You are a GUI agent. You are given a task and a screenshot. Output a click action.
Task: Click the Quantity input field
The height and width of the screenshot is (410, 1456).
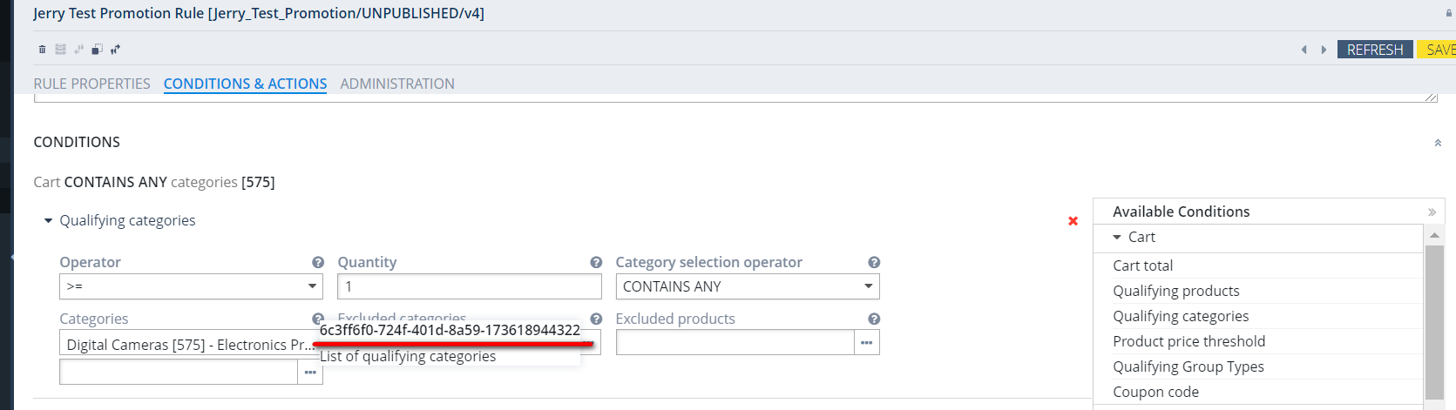[x=469, y=286]
